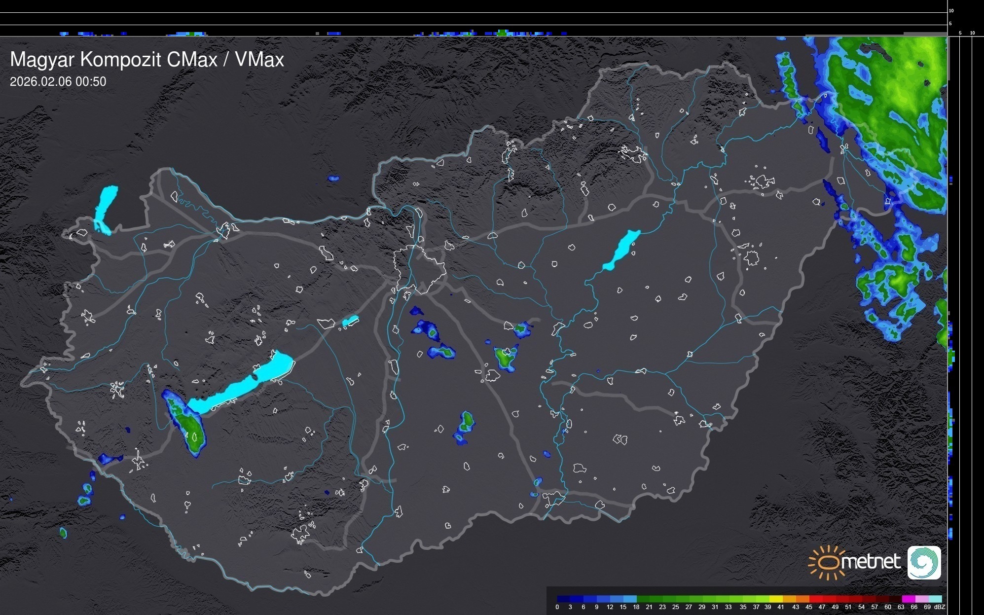Click the bright red 45 dBZ swatch
This screenshot has height=615, width=984.
(816, 599)
